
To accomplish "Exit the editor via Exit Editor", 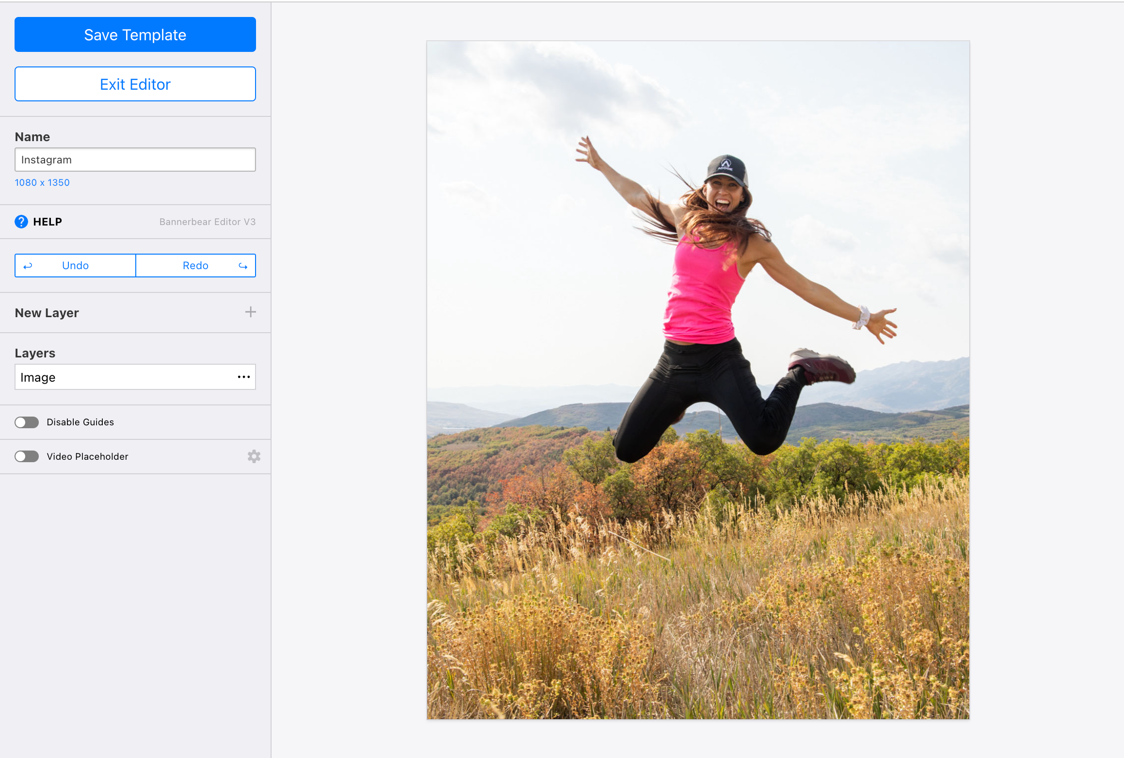I will click(135, 84).
